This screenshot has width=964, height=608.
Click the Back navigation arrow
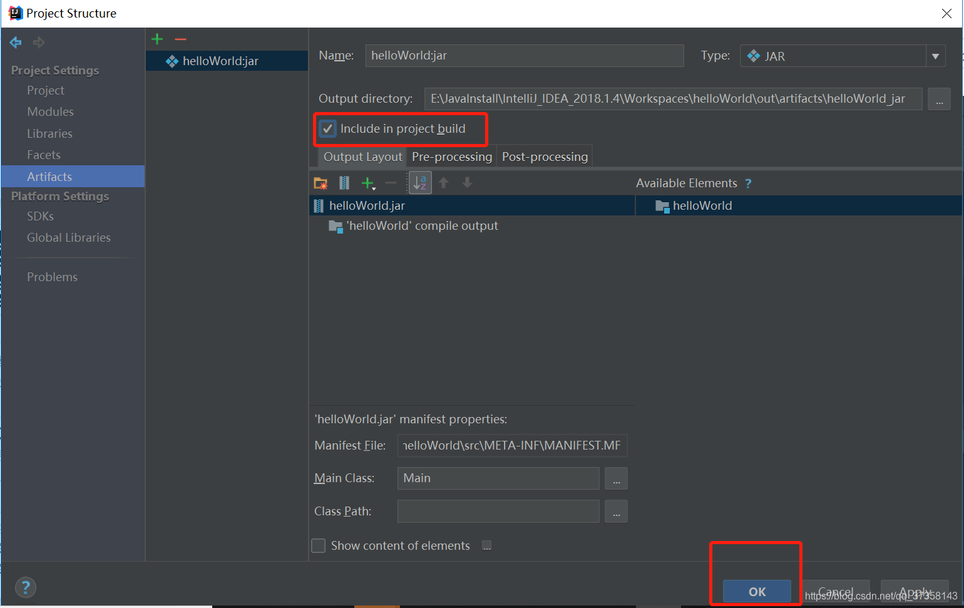[x=16, y=43]
